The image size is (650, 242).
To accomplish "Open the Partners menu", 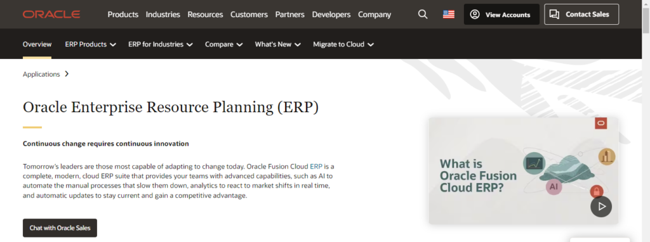I will click(x=289, y=15).
